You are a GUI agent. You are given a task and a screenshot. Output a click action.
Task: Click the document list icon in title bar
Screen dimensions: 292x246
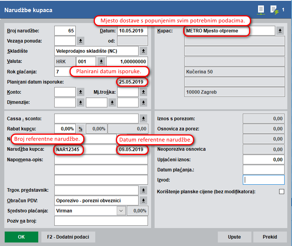pos(261,10)
